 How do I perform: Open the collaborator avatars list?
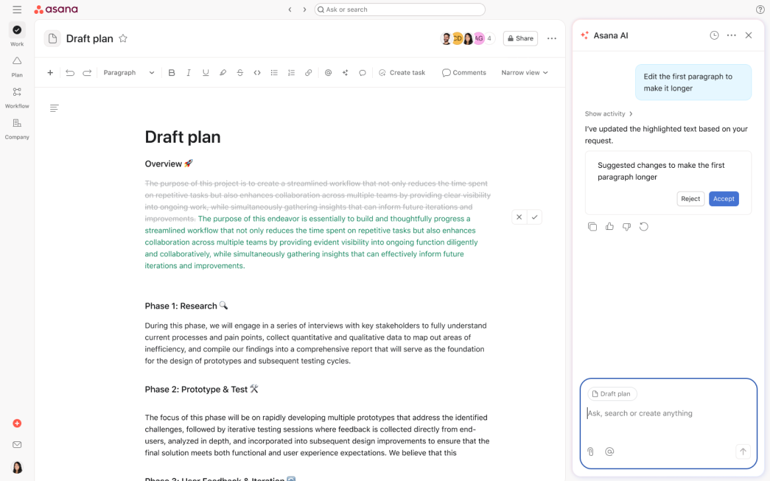(467, 38)
